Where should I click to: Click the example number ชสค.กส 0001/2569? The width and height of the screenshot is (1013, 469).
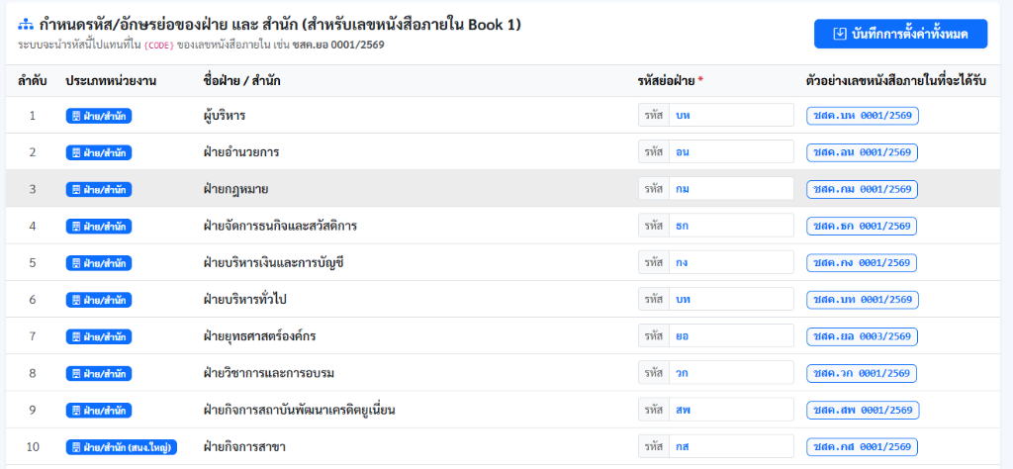tap(863, 447)
